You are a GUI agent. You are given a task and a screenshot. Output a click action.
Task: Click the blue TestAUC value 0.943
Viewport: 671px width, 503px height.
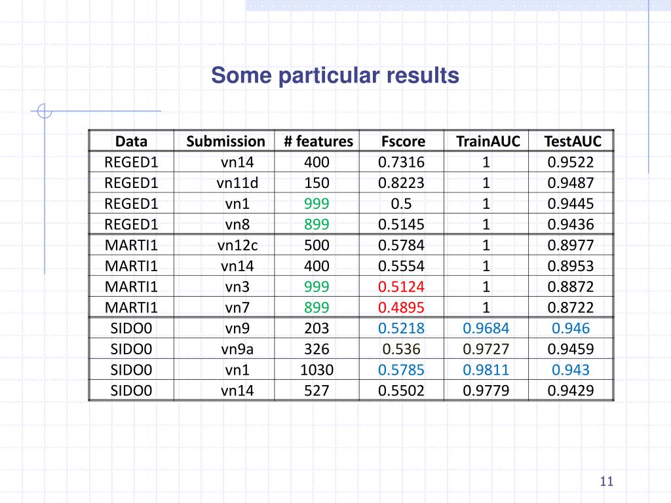tap(571, 369)
